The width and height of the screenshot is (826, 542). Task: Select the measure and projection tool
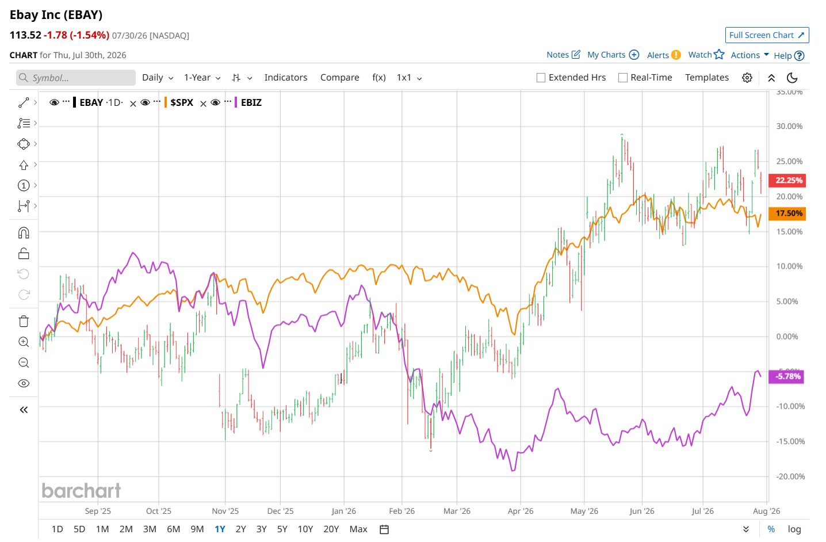[x=24, y=206]
